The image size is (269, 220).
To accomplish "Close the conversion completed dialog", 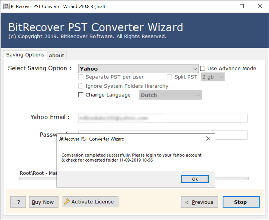I will pyautogui.click(x=208, y=139).
